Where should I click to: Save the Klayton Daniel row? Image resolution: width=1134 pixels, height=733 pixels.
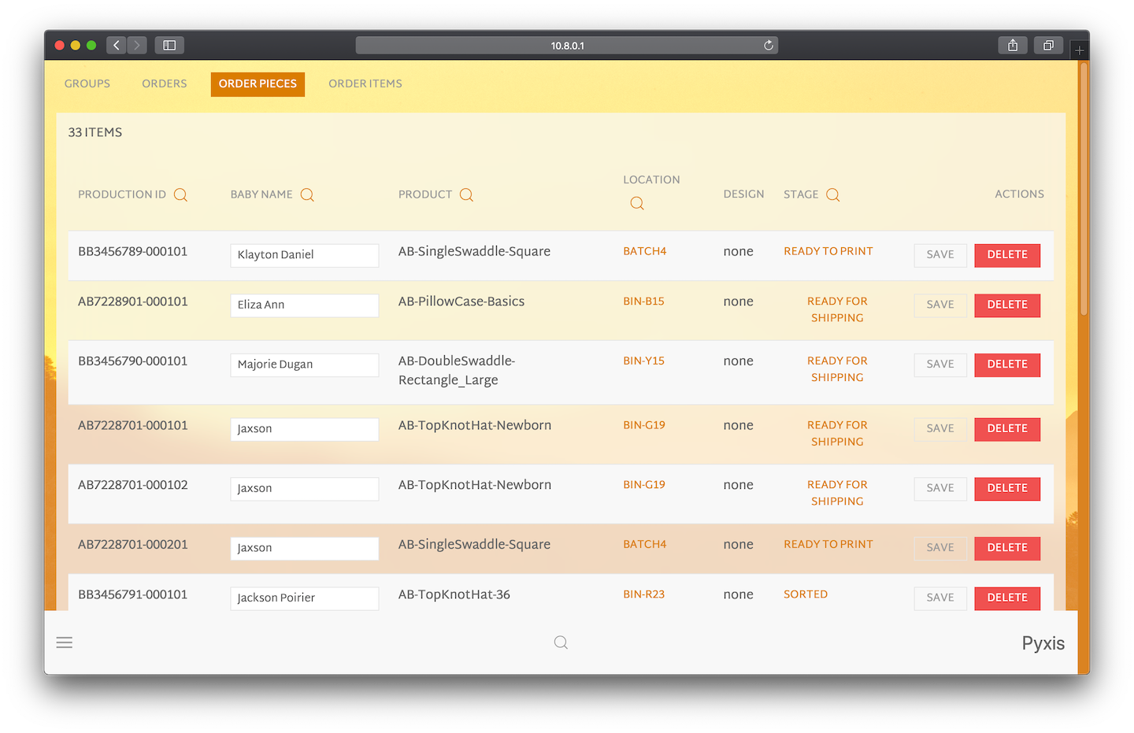[939, 255]
